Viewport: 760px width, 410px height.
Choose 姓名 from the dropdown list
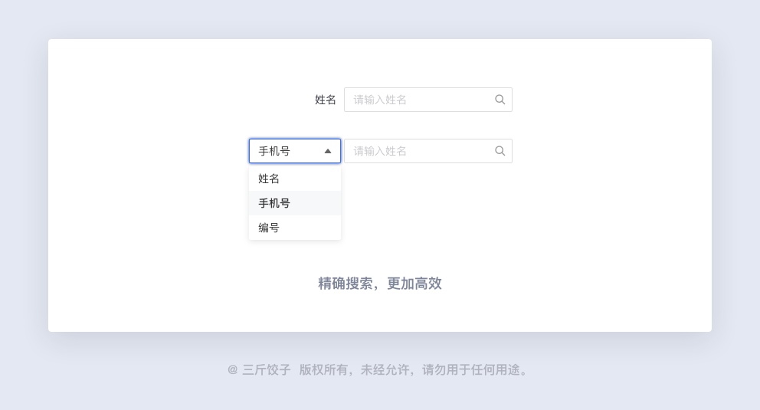[x=269, y=179]
